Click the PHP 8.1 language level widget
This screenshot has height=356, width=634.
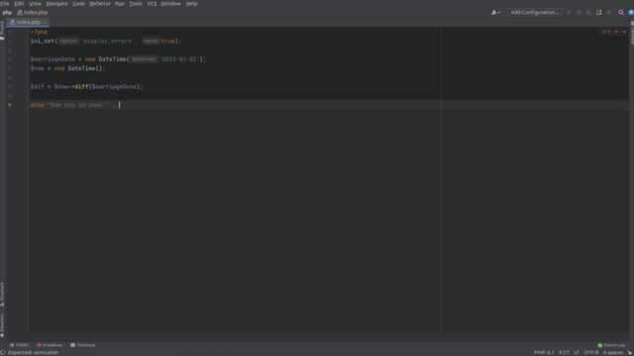(x=544, y=353)
